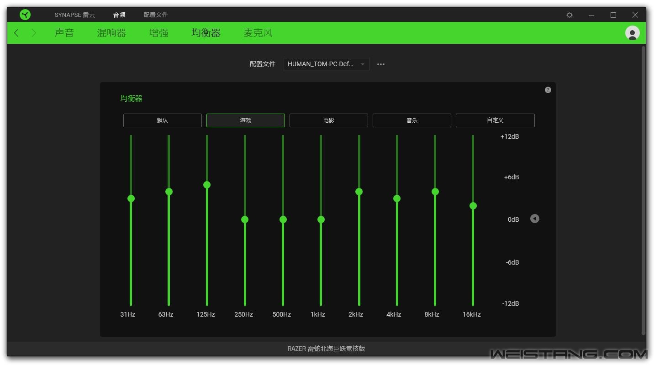Select the 电影 equalizer preset

pos(328,120)
